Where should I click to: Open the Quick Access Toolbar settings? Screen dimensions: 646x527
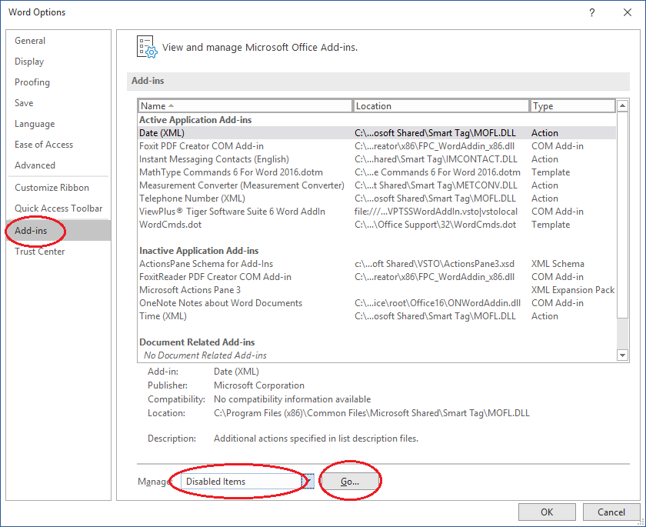click(x=58, y=208)
